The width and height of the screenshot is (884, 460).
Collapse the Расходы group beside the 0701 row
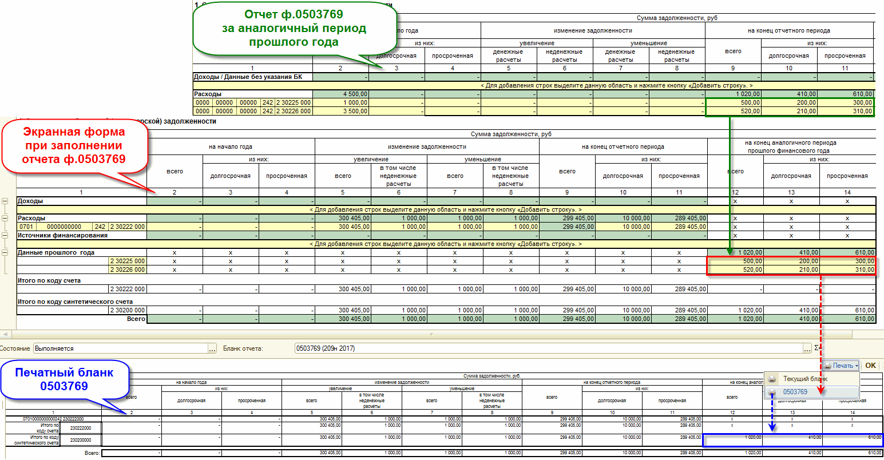point(5,219)
